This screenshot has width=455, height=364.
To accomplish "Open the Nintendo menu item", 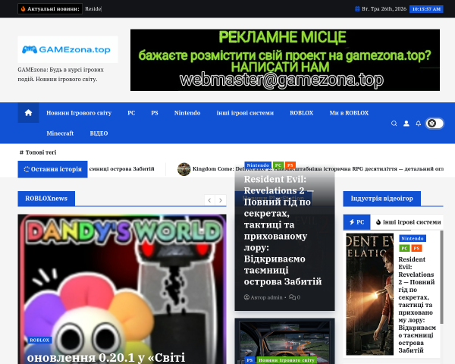I will (x=187, y=113).
